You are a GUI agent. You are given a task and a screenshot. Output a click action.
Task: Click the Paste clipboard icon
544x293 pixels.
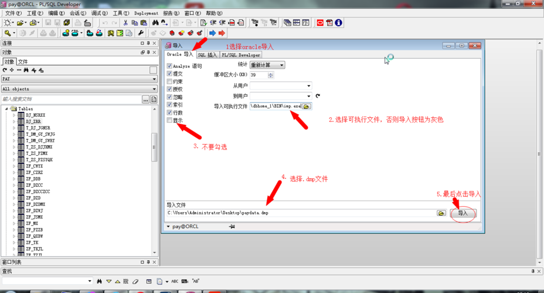(144, 23)
